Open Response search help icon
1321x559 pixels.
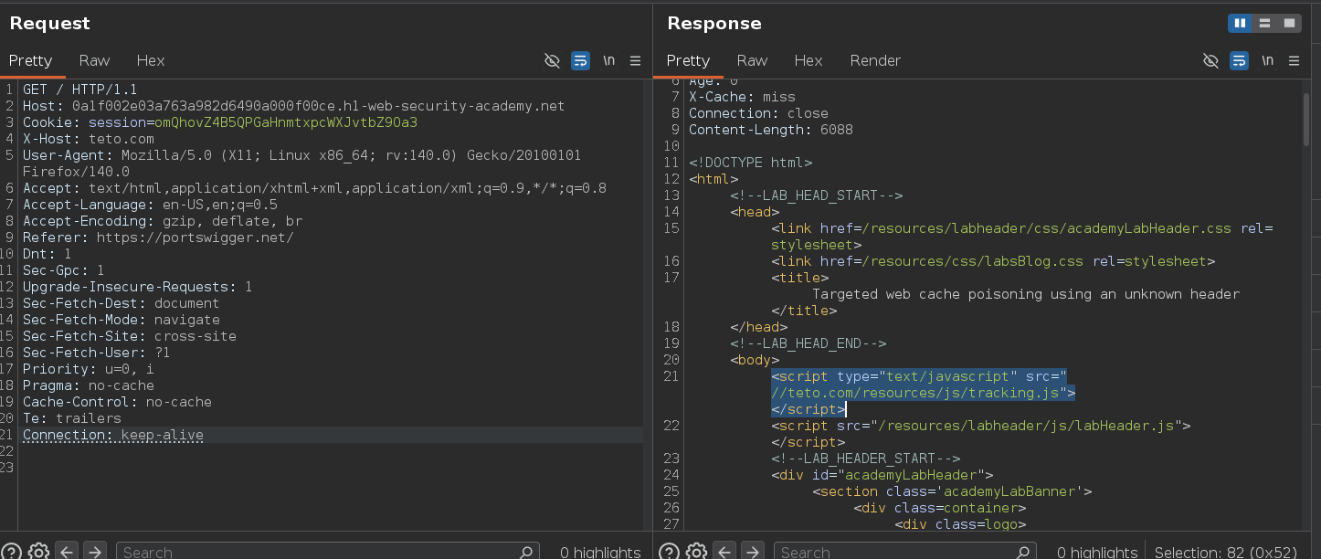coord(670,552)
